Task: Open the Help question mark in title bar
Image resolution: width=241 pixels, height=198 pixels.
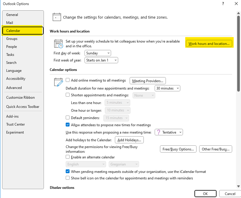Action: click(x=223, y=4)
